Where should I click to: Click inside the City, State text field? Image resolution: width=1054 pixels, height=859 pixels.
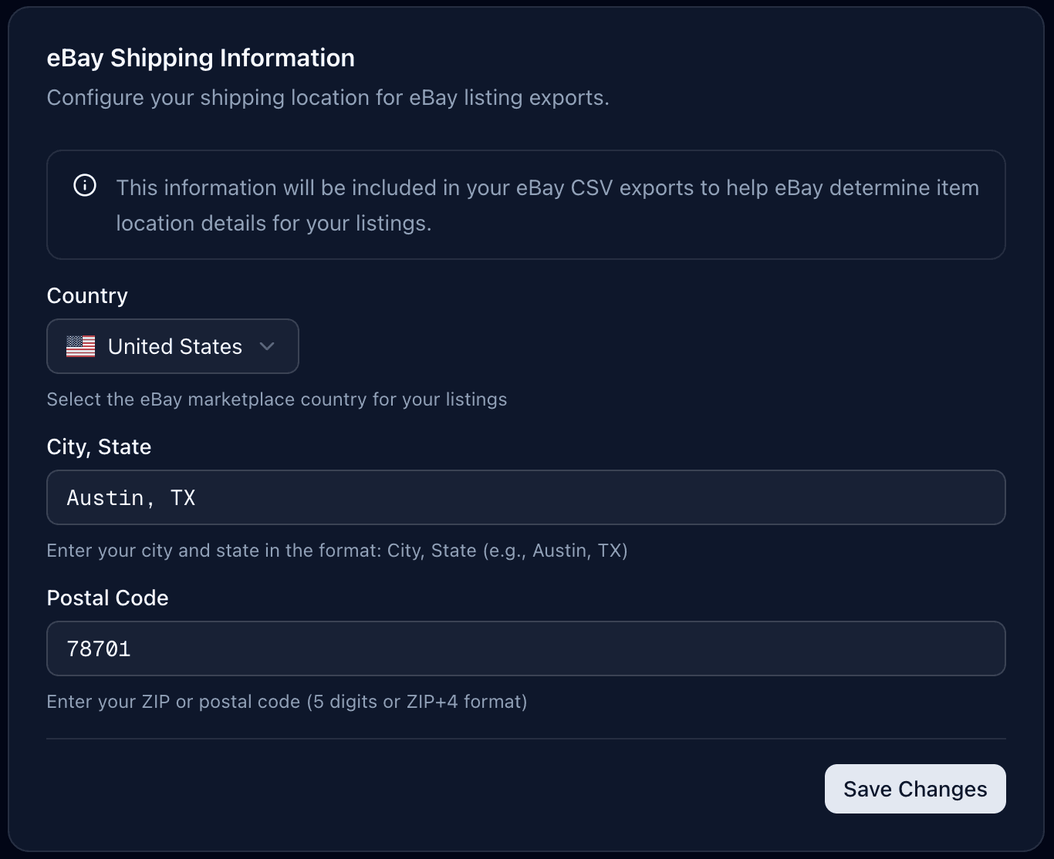(527, 497)
